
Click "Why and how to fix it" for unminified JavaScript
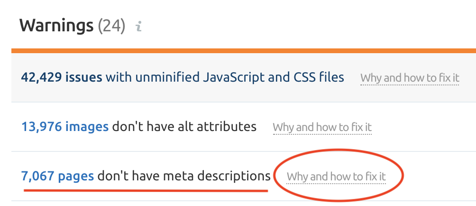point(410,78)
